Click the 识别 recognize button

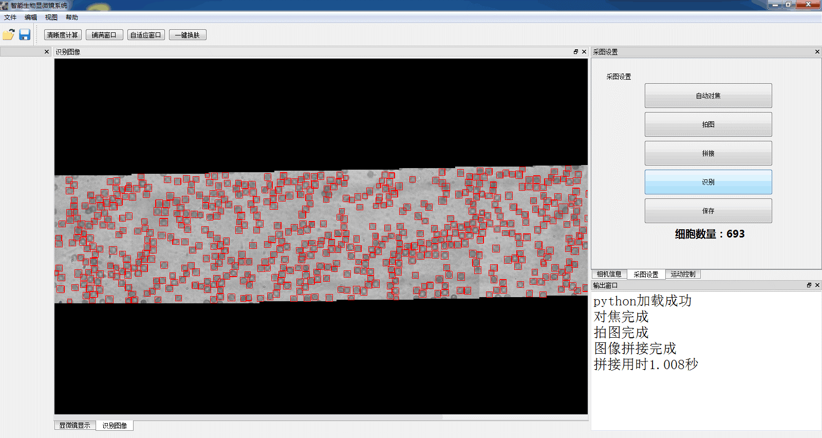point(708,182)
